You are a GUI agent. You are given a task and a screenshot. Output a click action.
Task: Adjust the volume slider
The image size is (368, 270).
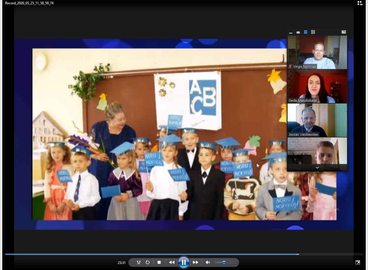pos(224,262)
